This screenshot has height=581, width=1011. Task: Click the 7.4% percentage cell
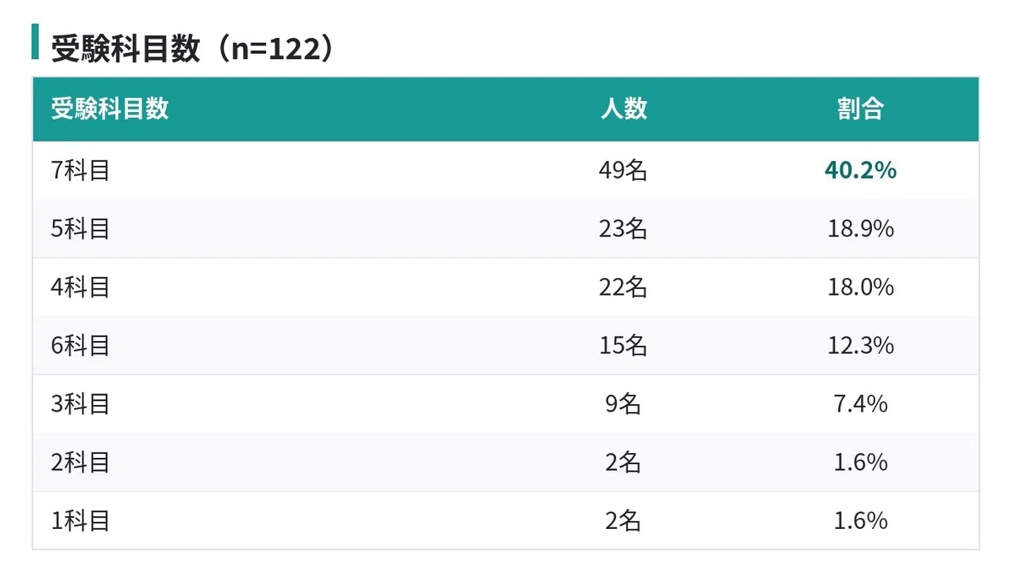coord(860,404)
